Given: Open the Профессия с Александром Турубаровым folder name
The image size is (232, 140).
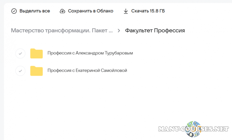Looking at the screenshot, I should (x=90, y=53).
